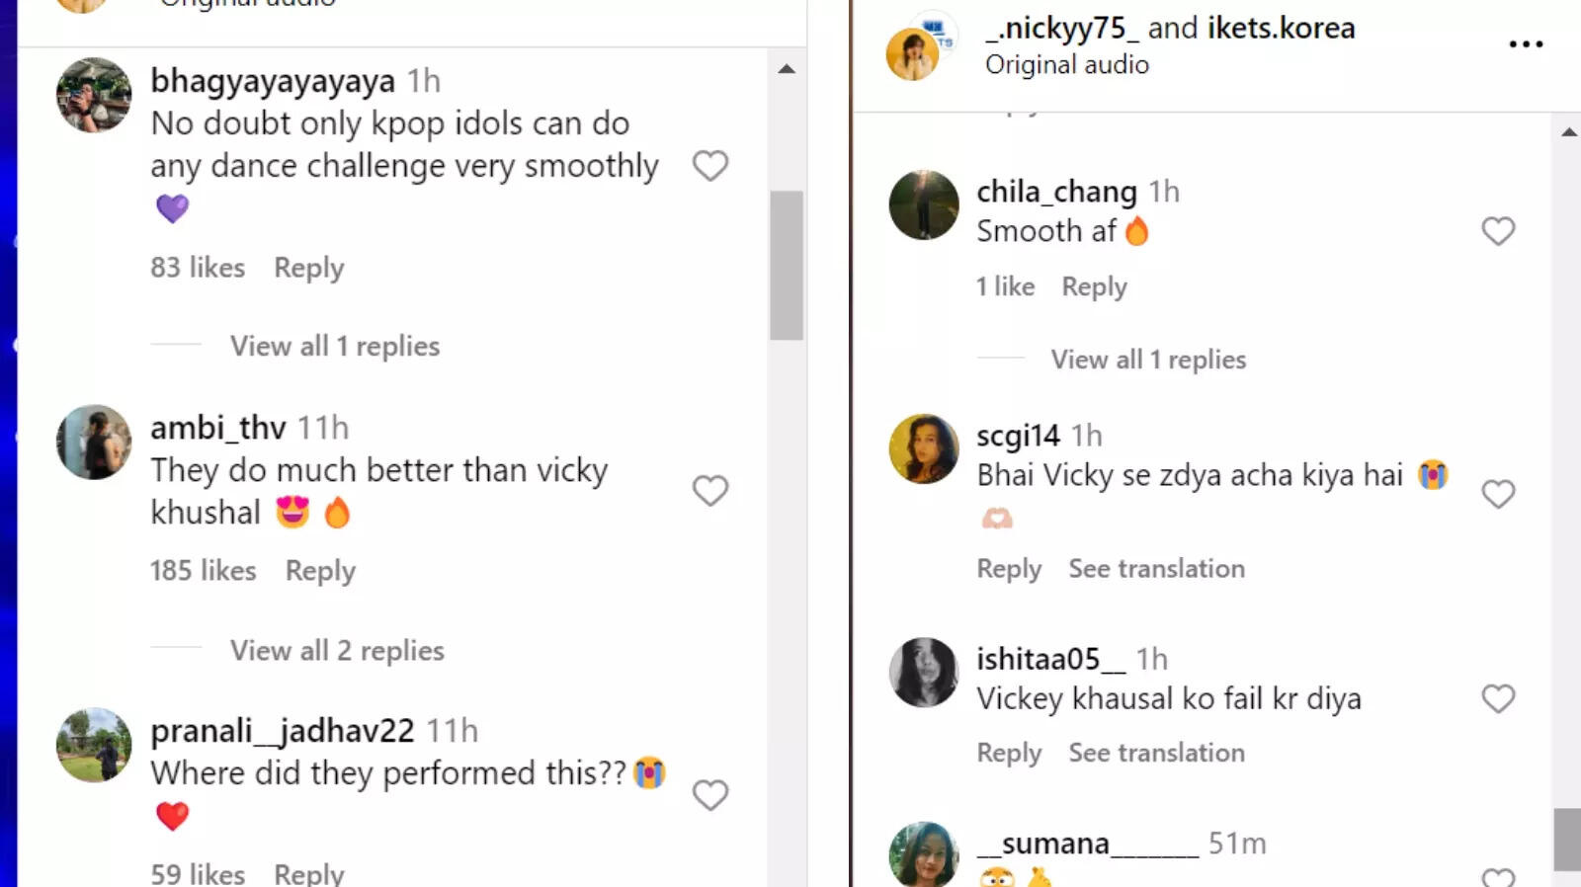Expand 'View all 2 replies' under ambi_thv
Image resolution: width=1581 pixels, height=887 pixels.
pyautogui.click(x=336, y=650)
